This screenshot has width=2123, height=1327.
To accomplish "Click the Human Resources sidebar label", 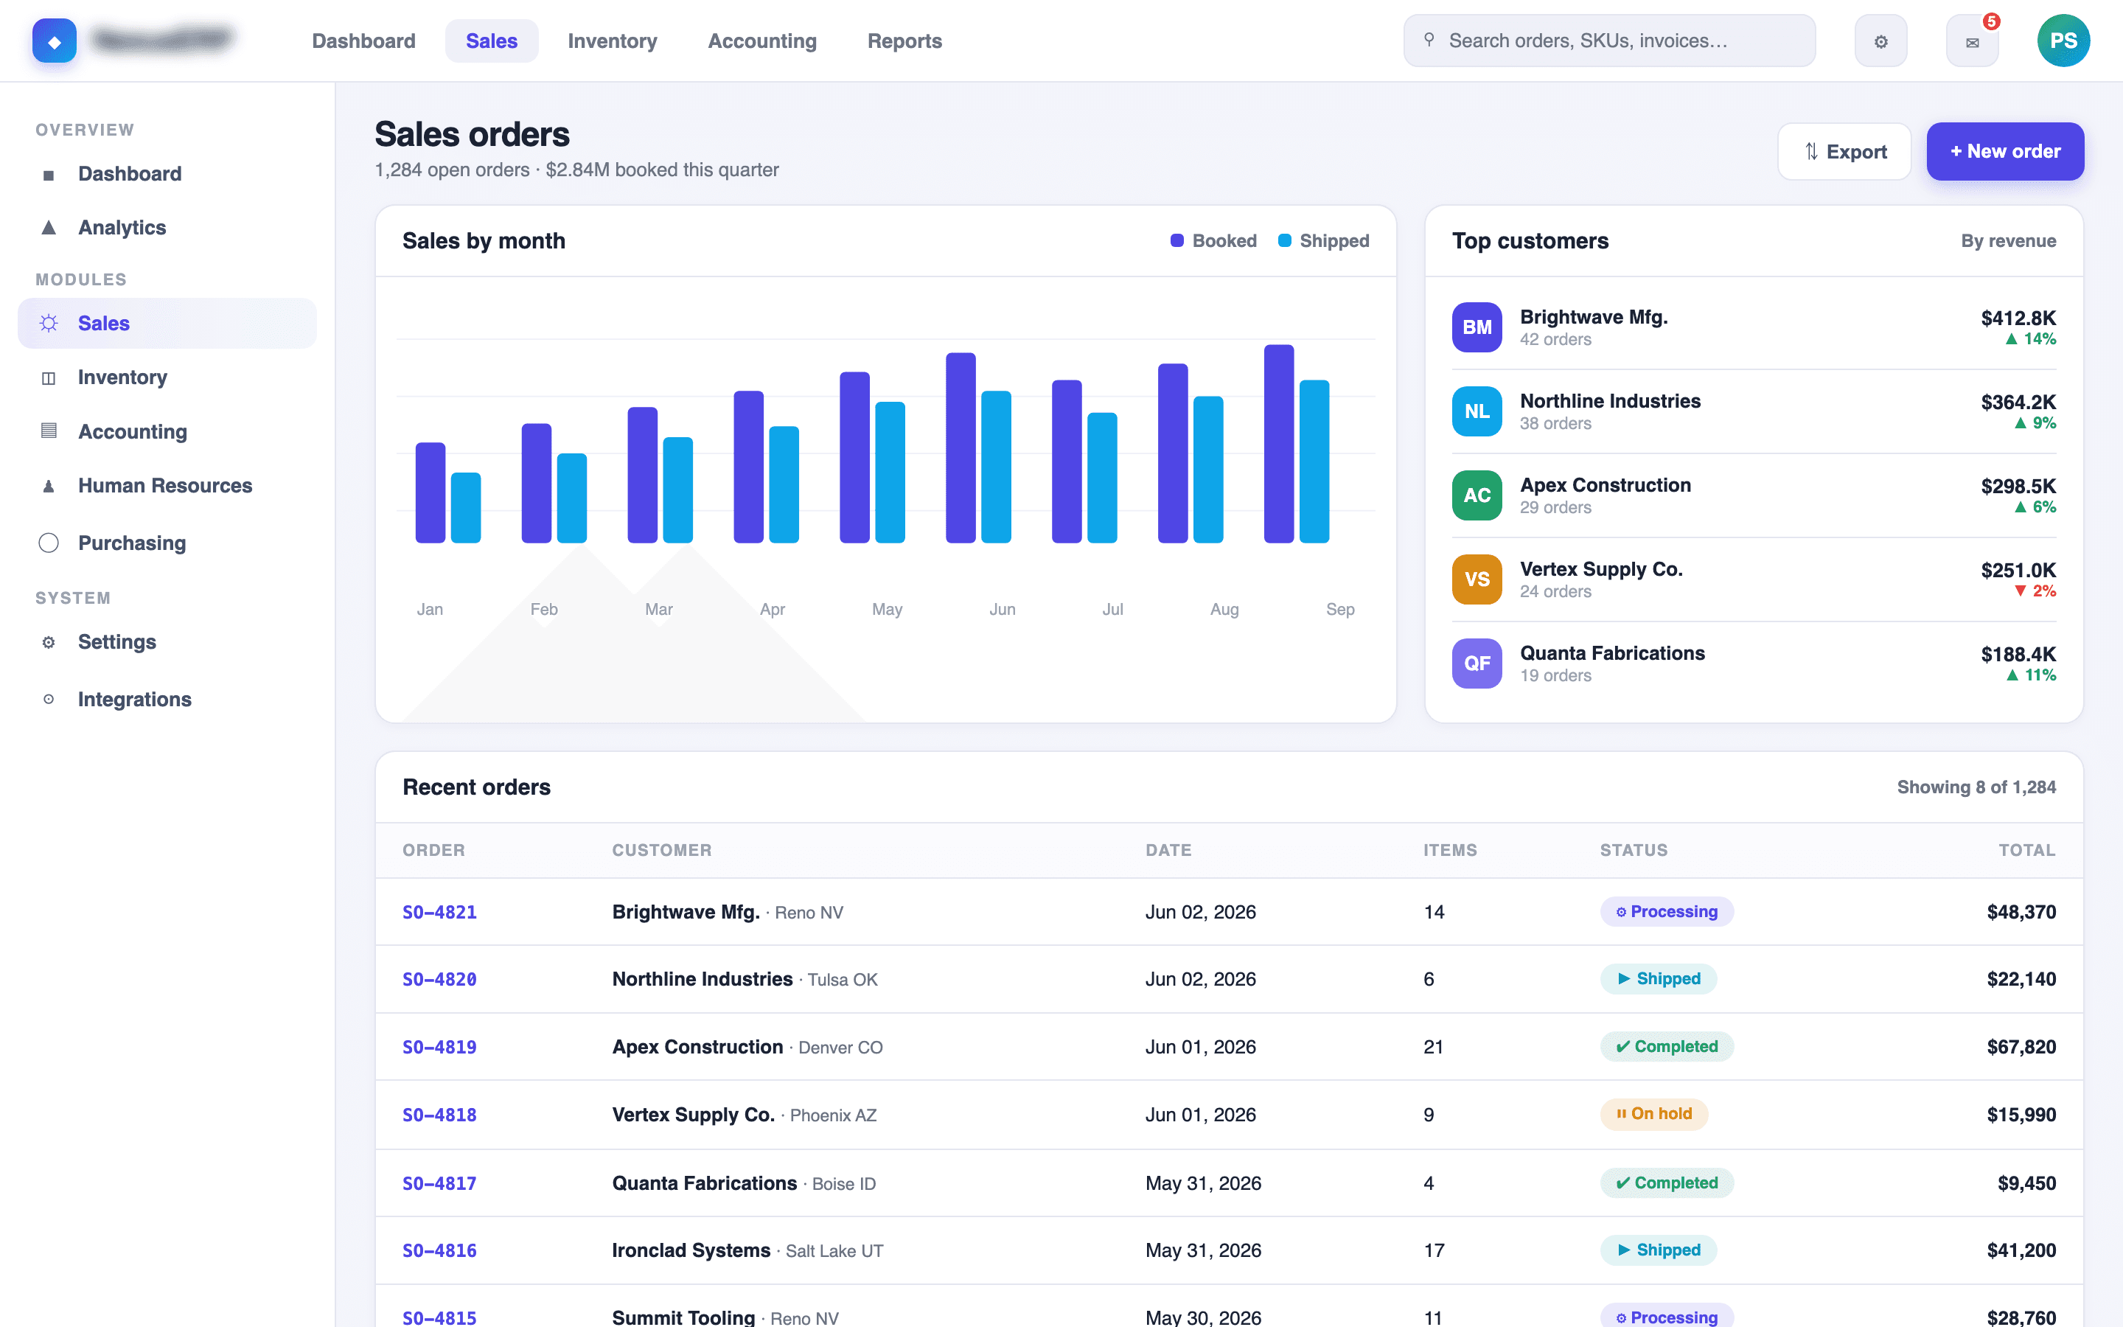I will (x=165, y=485).
